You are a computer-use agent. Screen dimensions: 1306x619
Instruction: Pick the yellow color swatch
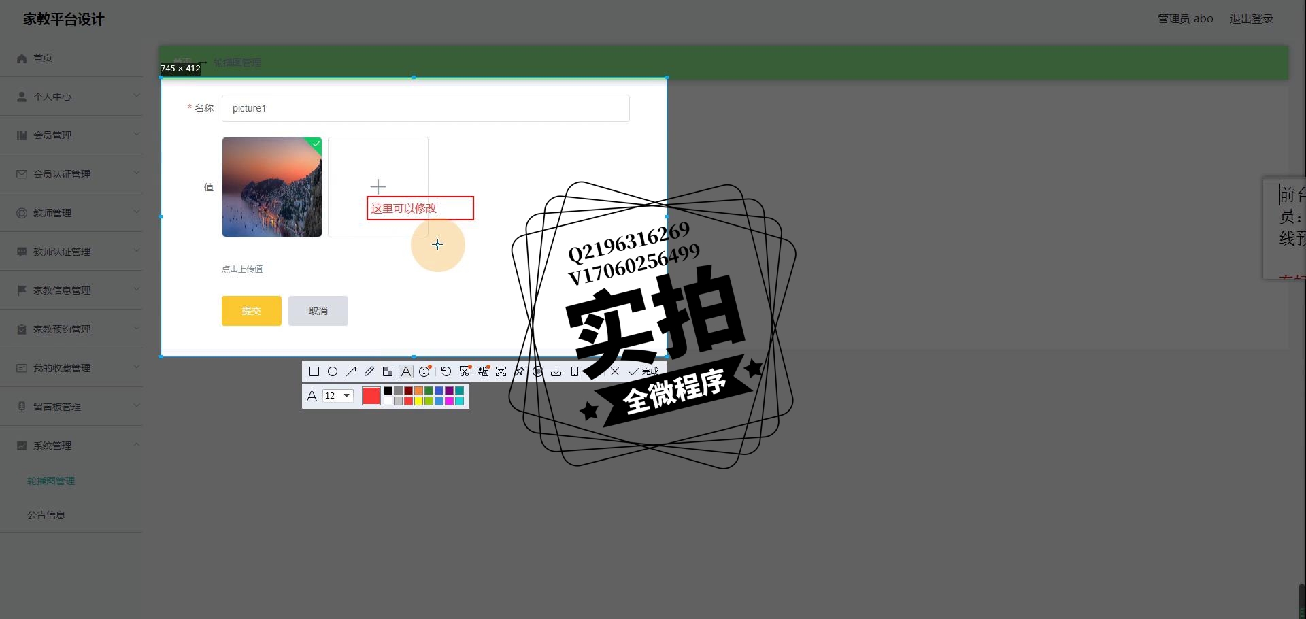tap(418, 401)
